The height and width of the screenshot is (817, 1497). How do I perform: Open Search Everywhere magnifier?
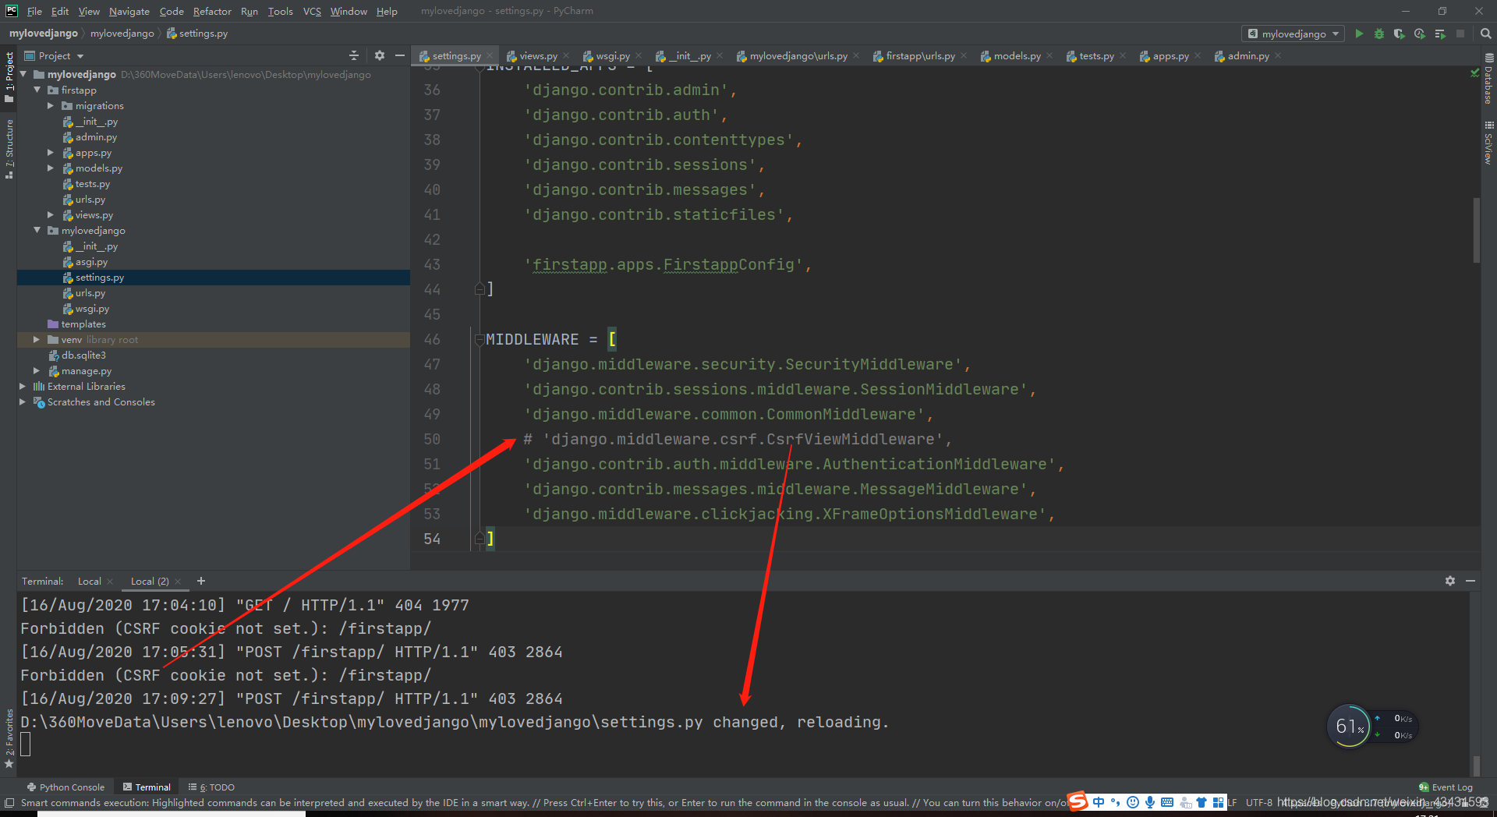pos(1485,34)
